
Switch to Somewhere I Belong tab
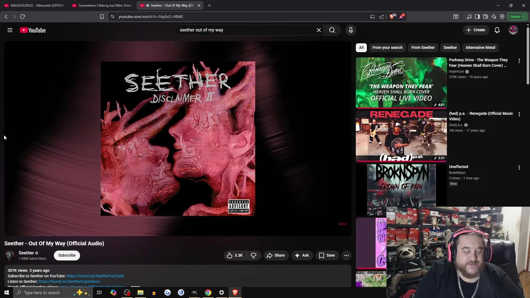pos(102,5)
